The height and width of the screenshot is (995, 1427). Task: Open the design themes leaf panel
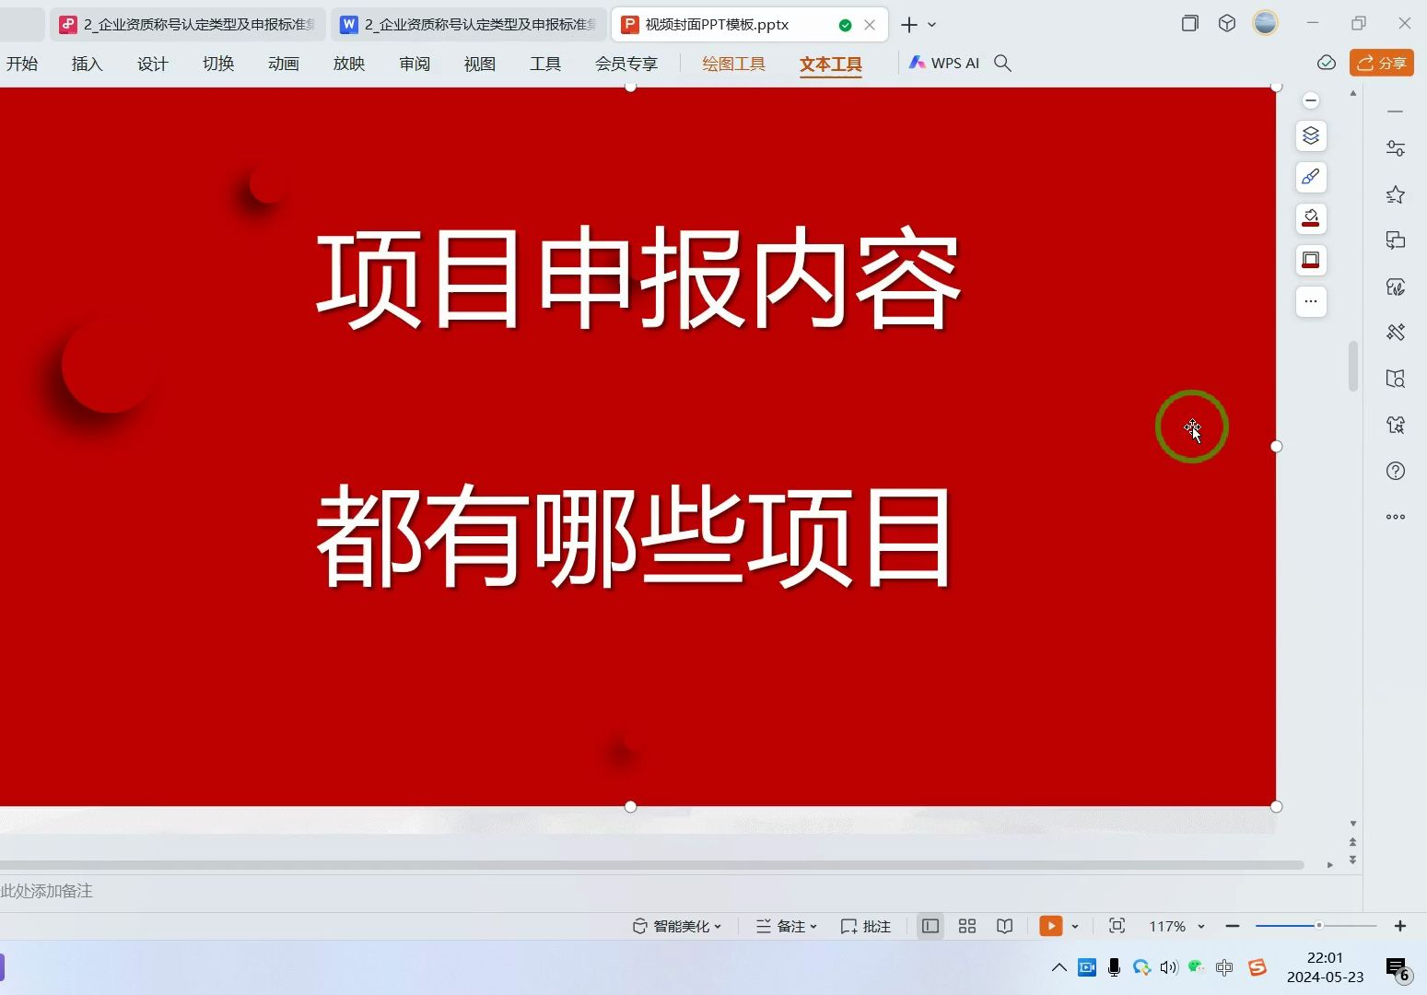pos(1396,287)
